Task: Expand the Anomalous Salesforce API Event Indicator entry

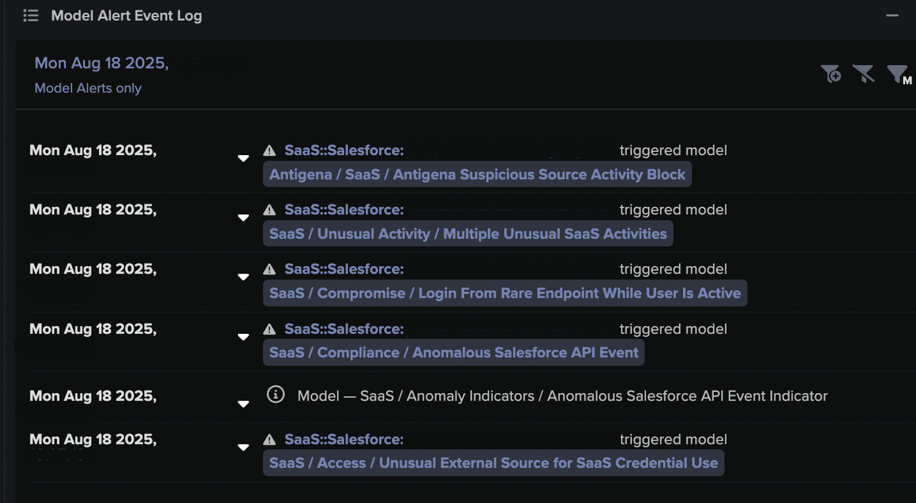Action: pyautogui.click(x=243, y=403)
